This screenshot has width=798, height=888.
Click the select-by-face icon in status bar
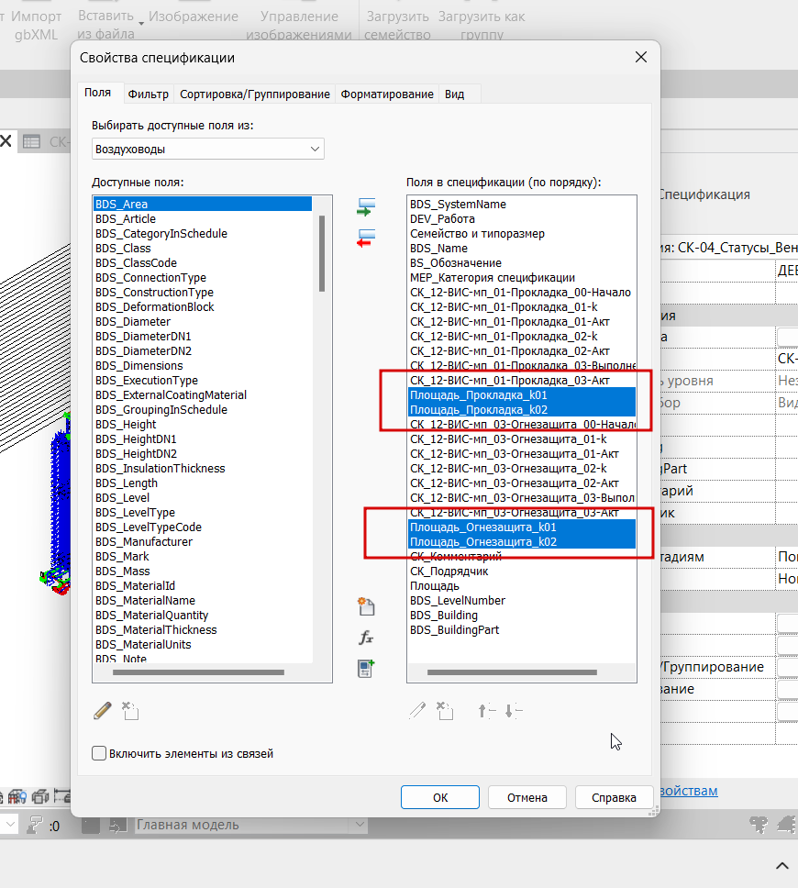[787, 825]
